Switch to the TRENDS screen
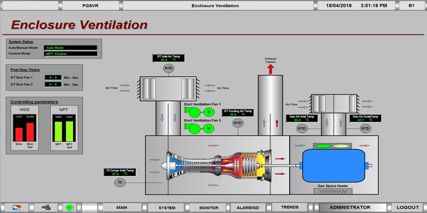This screenshot has width=427, height=213. tap(290, 207)
